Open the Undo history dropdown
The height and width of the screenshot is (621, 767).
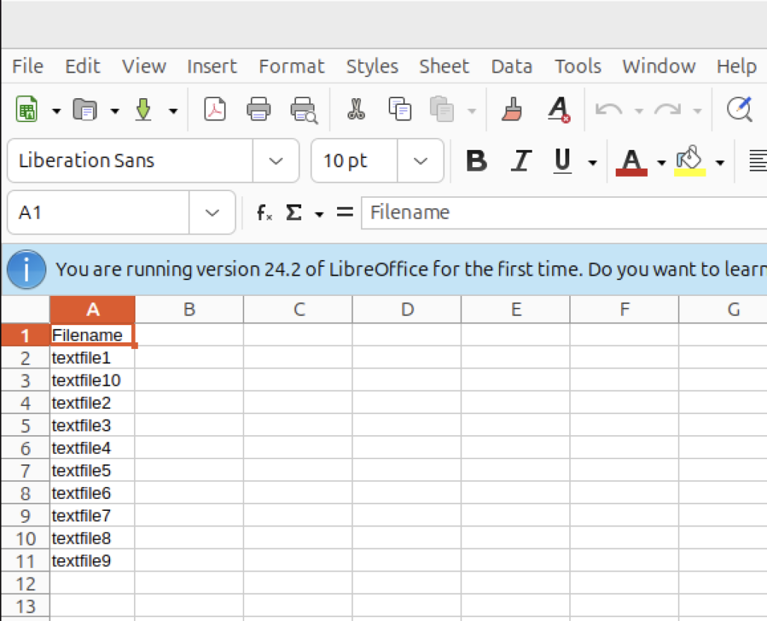click(x=639, y=111)
